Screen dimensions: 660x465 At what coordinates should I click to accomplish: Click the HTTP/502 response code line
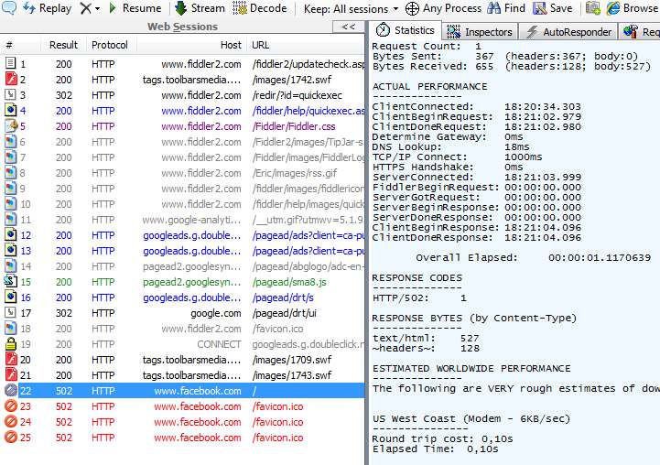419,297
